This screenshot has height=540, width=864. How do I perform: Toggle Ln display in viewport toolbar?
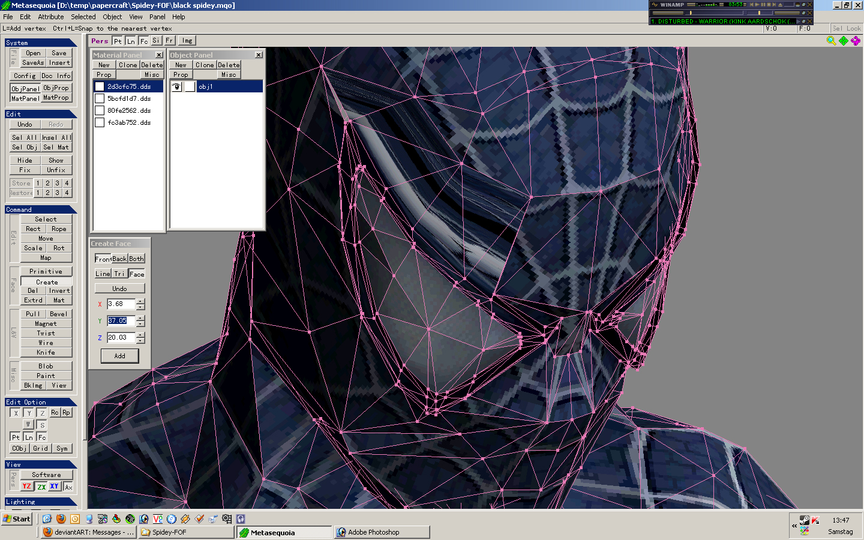coord(131,41)
